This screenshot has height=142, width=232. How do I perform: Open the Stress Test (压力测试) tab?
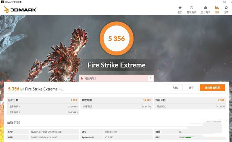(x=206, y=10)
